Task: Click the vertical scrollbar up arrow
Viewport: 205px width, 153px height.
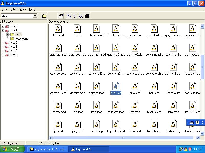Action: click(x=202, y=27)
